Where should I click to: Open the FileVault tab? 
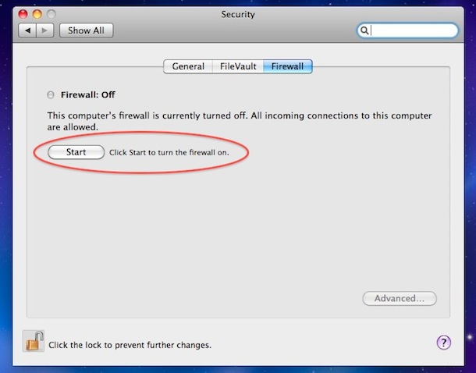(238, 66)
